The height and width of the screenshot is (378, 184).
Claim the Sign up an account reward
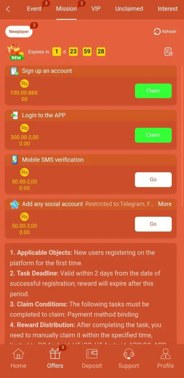[153, 91]
